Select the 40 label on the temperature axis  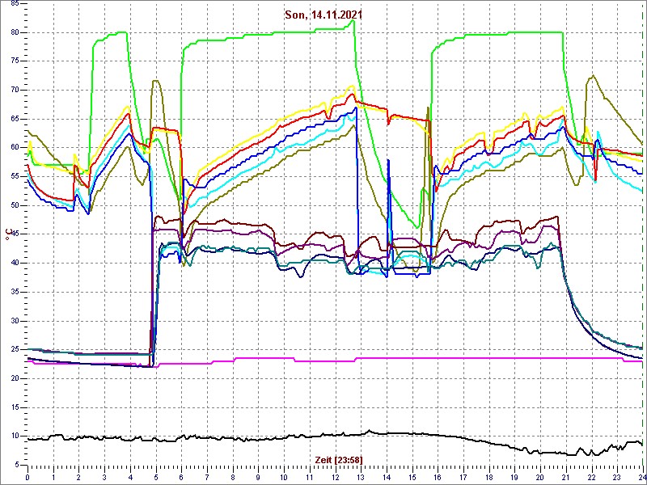click(13, 264)
